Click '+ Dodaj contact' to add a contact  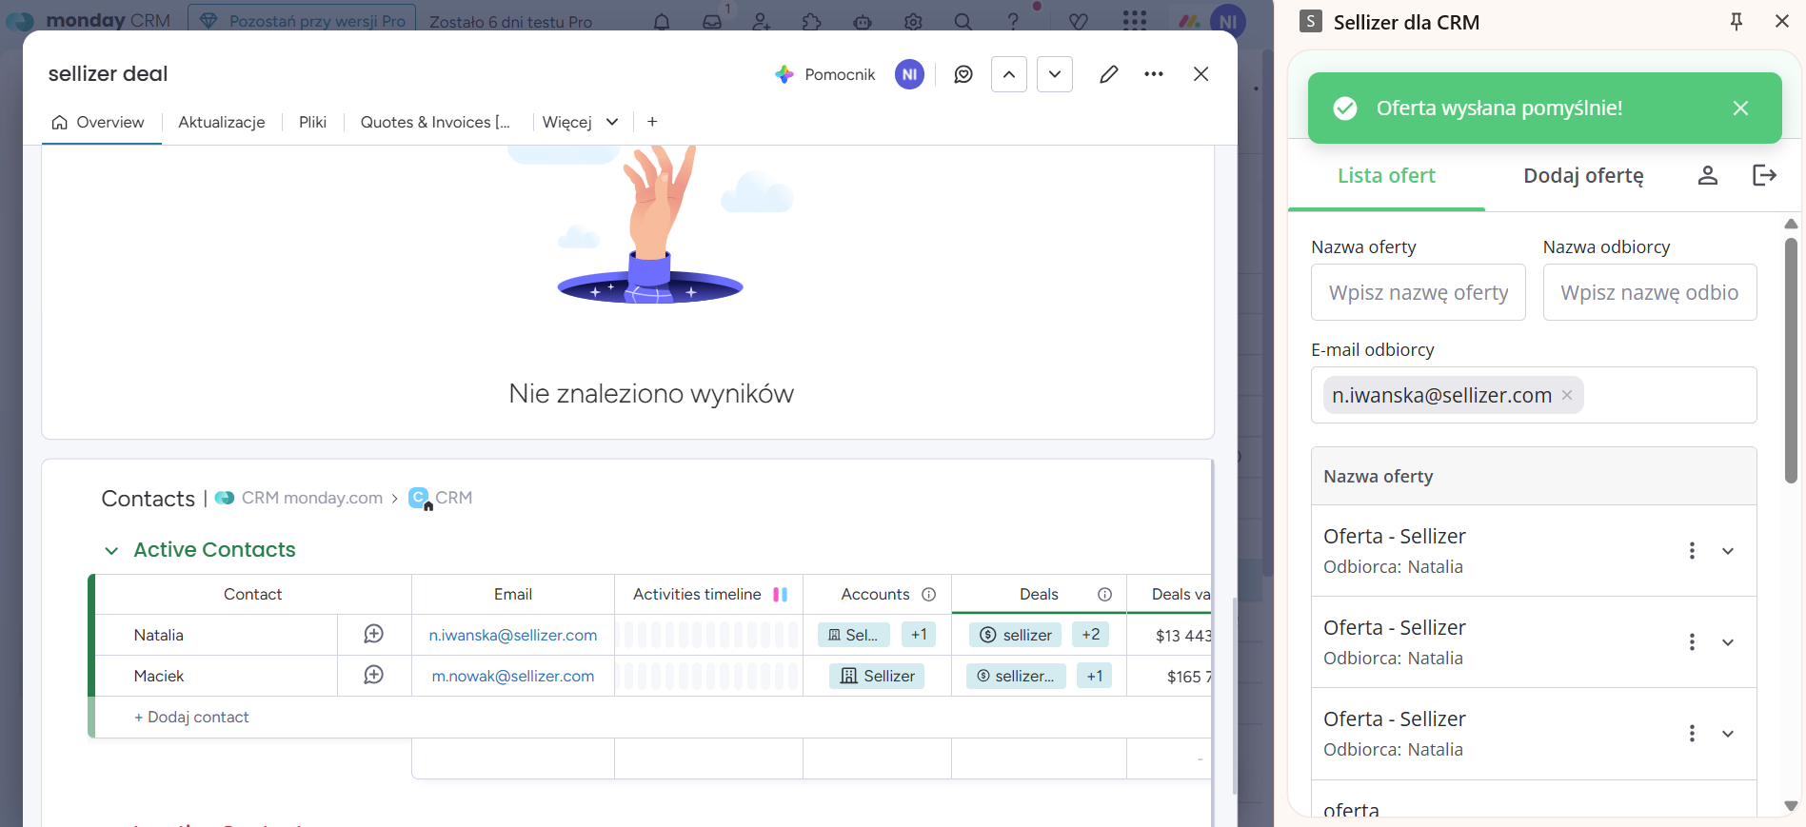coord(191,717)
